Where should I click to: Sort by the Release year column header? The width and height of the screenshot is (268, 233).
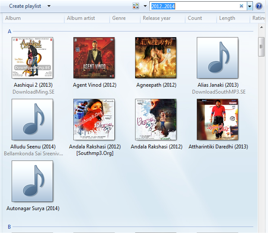tap(163, 18)
